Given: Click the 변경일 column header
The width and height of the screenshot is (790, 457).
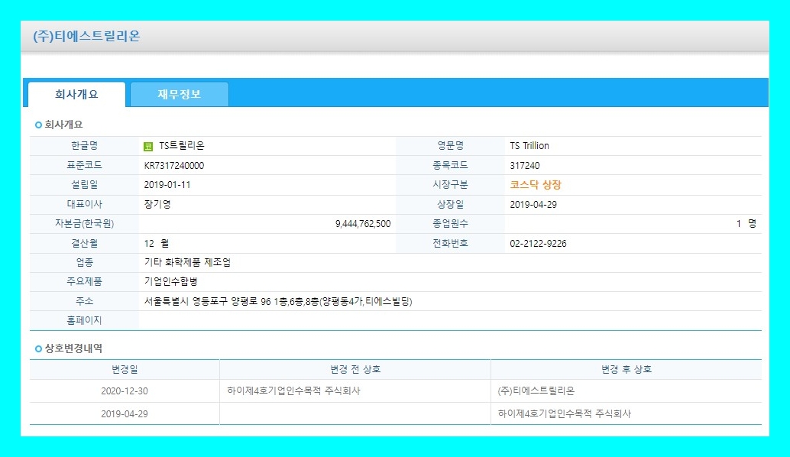Looking at the screenshot, I should pyautogui.click(x=125, y=369).
